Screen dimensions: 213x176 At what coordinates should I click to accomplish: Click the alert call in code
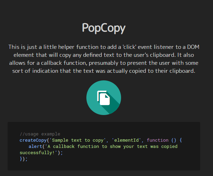point(35,147)
